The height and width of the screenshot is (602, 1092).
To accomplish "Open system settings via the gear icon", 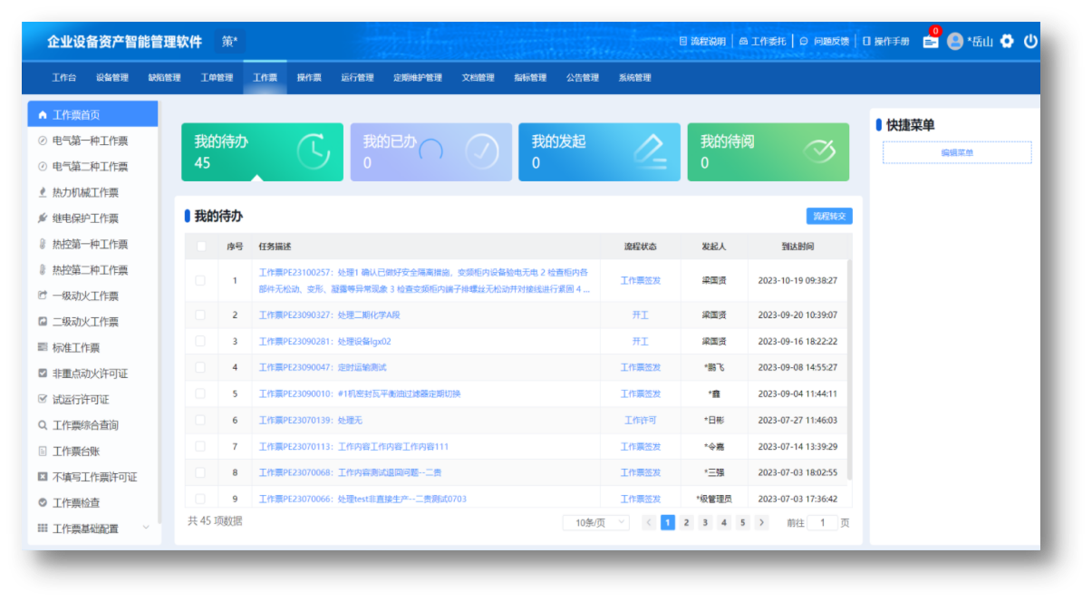I will (x=1005, y=40).
